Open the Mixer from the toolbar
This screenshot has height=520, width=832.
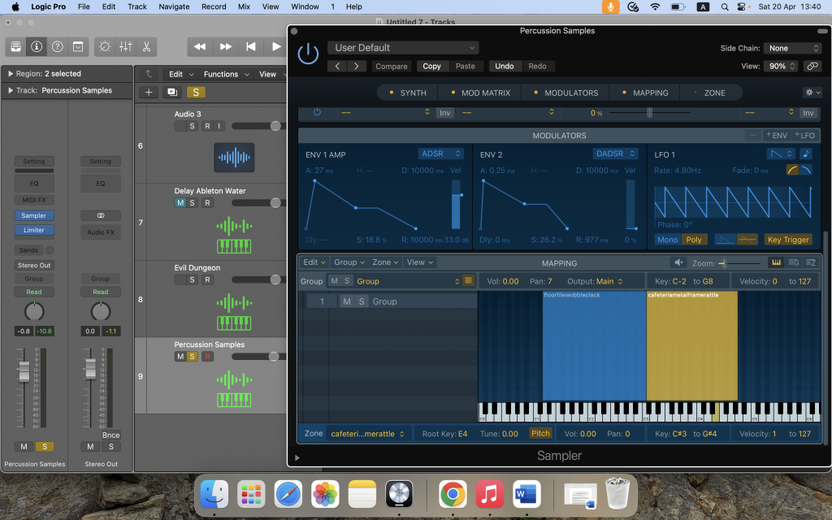126,46
